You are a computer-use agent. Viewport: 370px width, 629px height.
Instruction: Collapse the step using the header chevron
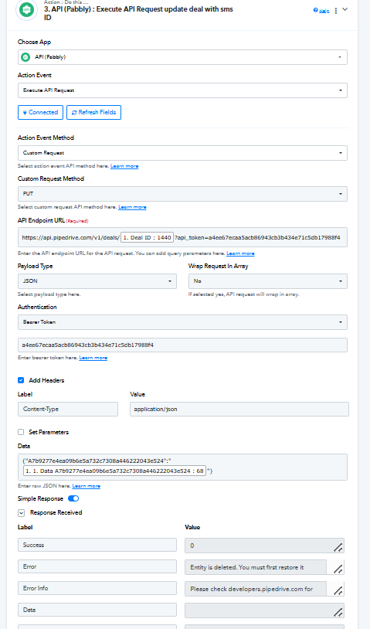pyautogui.click(x=345, y=9)
